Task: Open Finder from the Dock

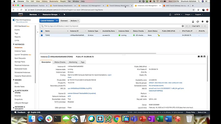Action: (x=32, y=119)
